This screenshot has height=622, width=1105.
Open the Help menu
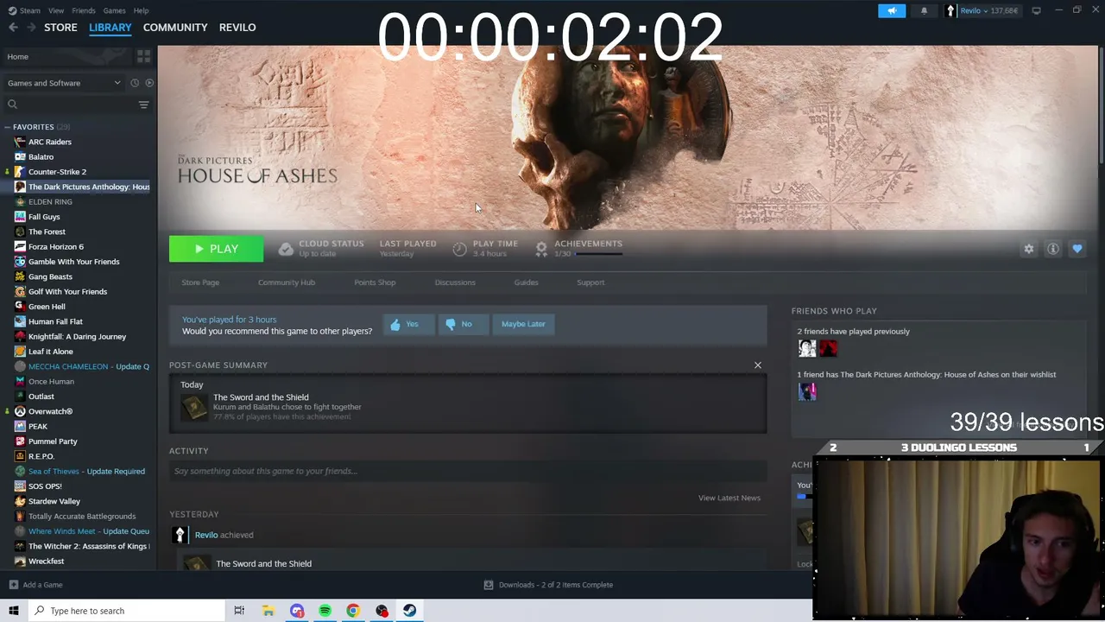point(141,10)
